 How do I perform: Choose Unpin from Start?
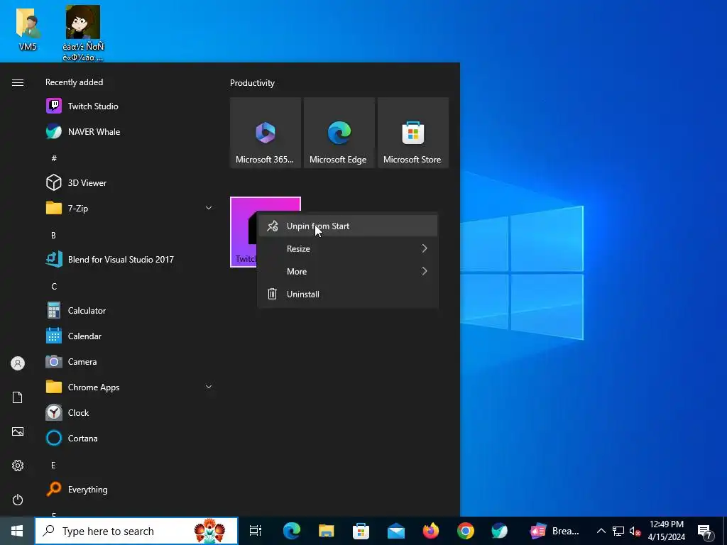pos(348,226)
